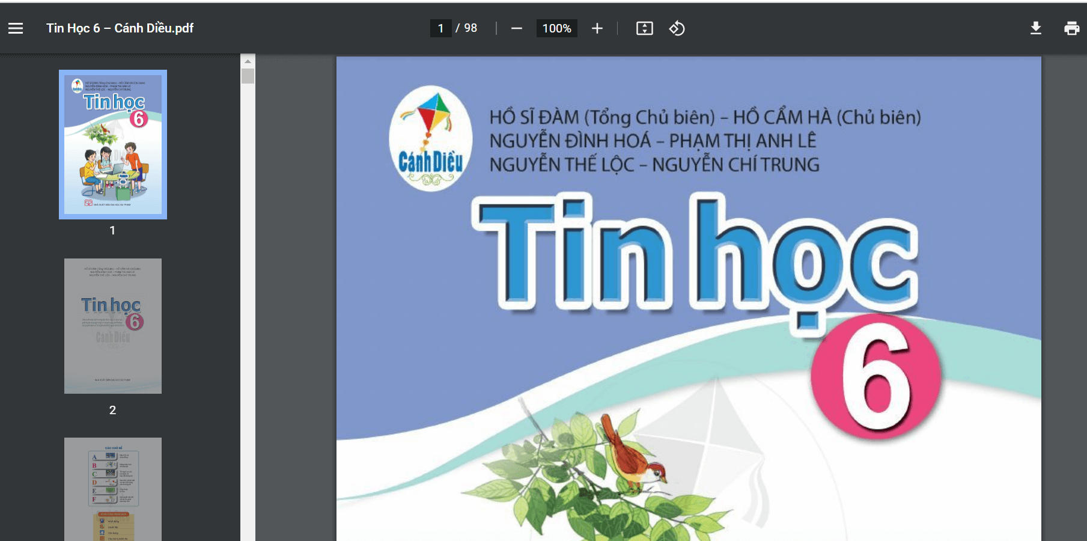Image resolution: width=1087 pixels, height=541 pixels.
Task: Open the third page thumbnail
Action: [113, 489]
